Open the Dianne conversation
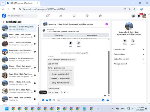 [19, 67]
